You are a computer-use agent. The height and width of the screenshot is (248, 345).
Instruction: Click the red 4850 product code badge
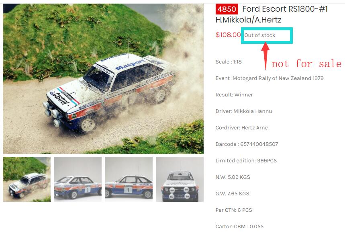click(227, 9)
